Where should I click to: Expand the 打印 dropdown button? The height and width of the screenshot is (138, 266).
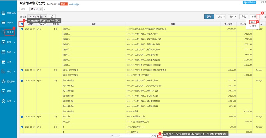coord(232,16)
